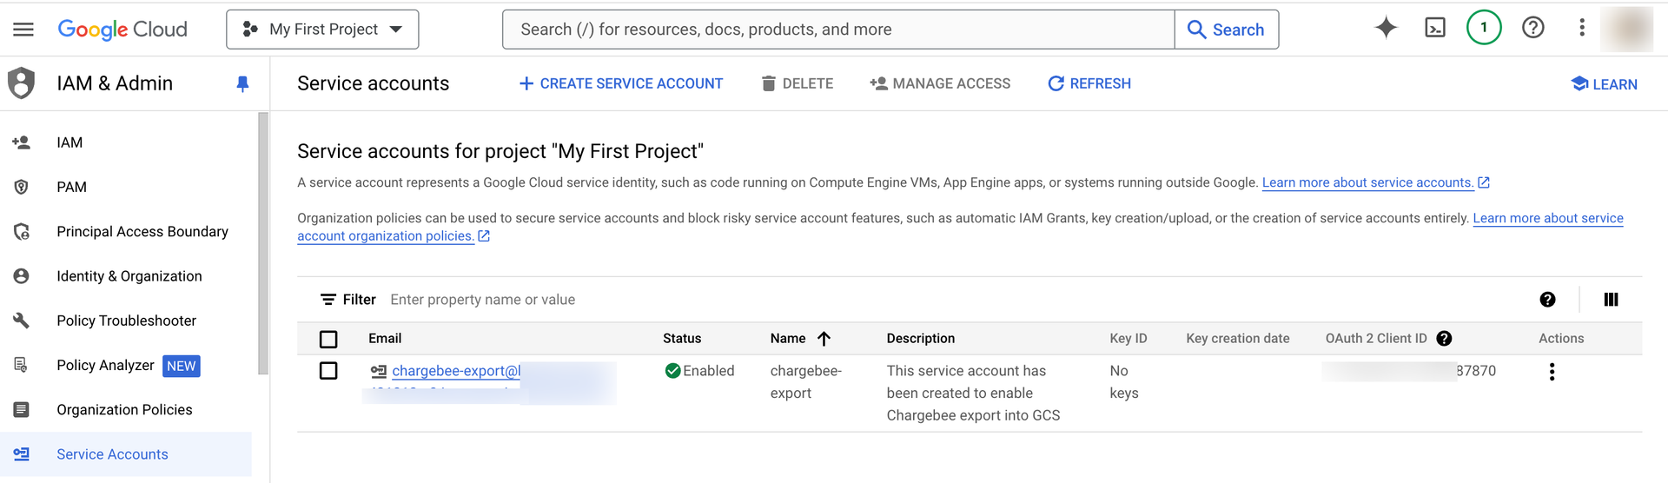Open Organization Policies in the sidebar
1668x483 pixels.
124,410
